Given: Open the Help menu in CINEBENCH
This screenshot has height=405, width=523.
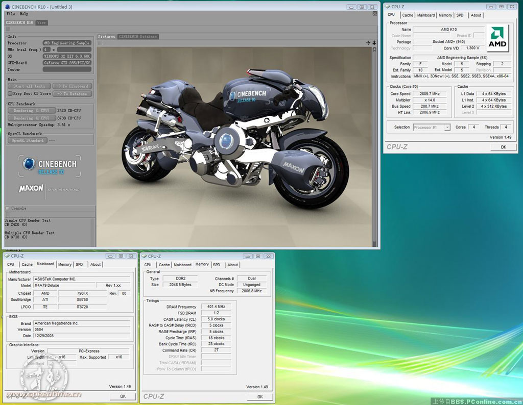Looking at the screenshot, I should pos(24,14).
